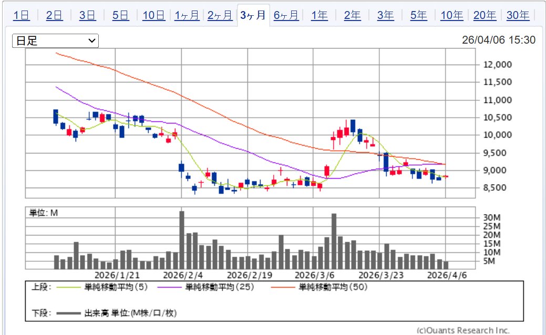The height and width of the screenshot is (335, 546).
Task: Click the 10,000 price axis label
Action: click(x=498, y=135)
